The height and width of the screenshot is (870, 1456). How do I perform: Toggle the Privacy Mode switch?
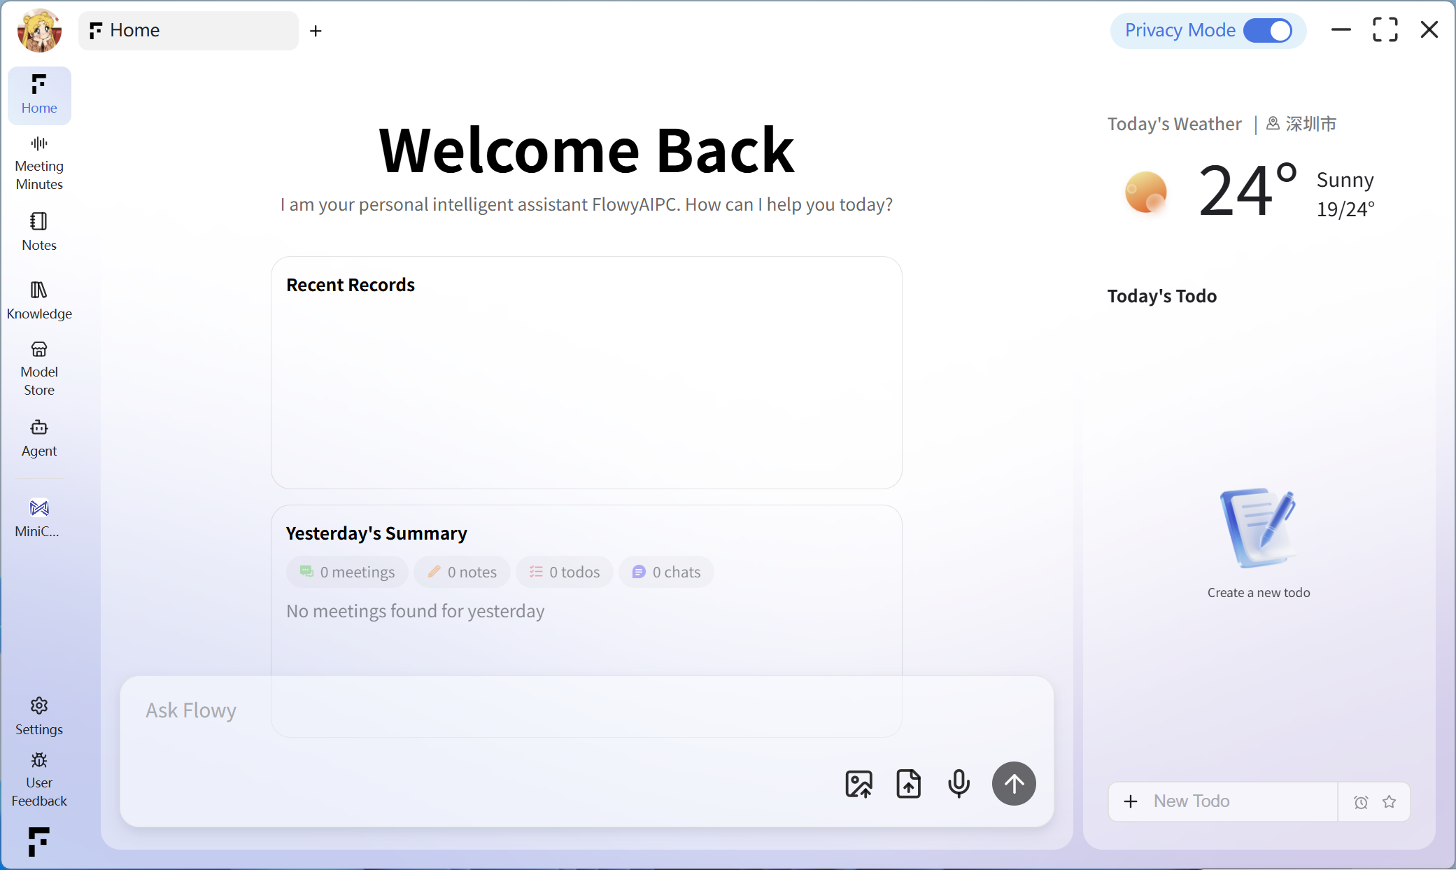[x=1267, y=31]
